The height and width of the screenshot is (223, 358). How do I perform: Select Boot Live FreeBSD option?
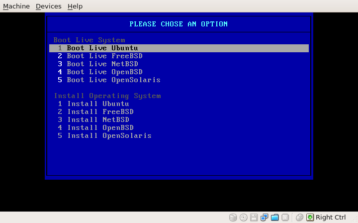104,56
